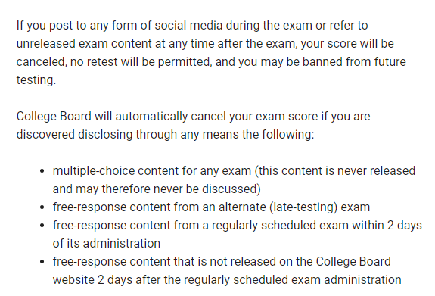Click the second bullet point marker
Image resolution: width=435 pixels, height=296 pixels.
(x=42, y=207)
